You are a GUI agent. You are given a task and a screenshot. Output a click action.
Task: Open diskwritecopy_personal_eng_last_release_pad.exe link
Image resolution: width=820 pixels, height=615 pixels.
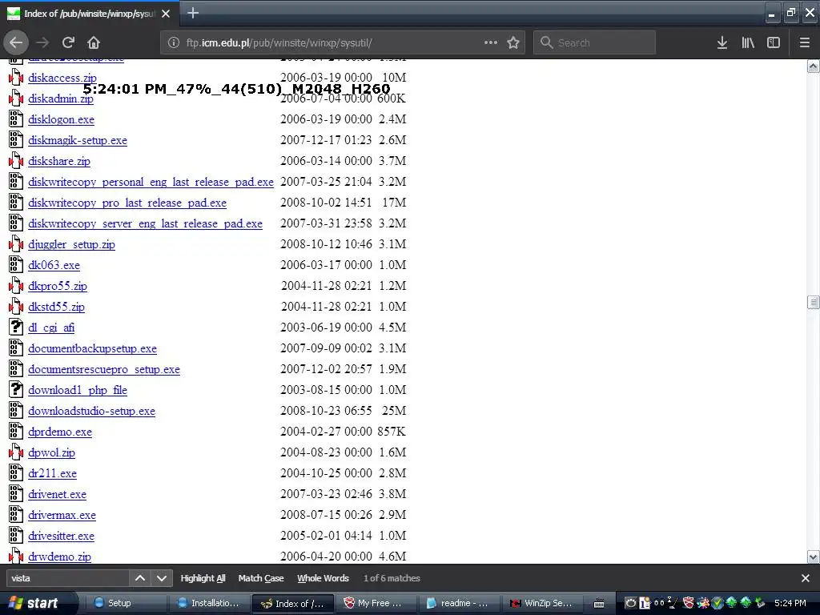tap(151, 182)
